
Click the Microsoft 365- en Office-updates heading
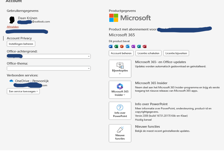[x=160, y=62]
